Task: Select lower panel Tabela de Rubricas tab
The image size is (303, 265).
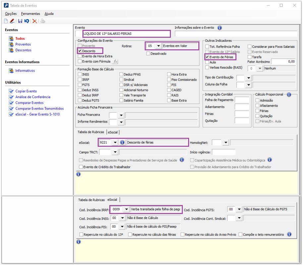Action: click(x=91, y=200)
